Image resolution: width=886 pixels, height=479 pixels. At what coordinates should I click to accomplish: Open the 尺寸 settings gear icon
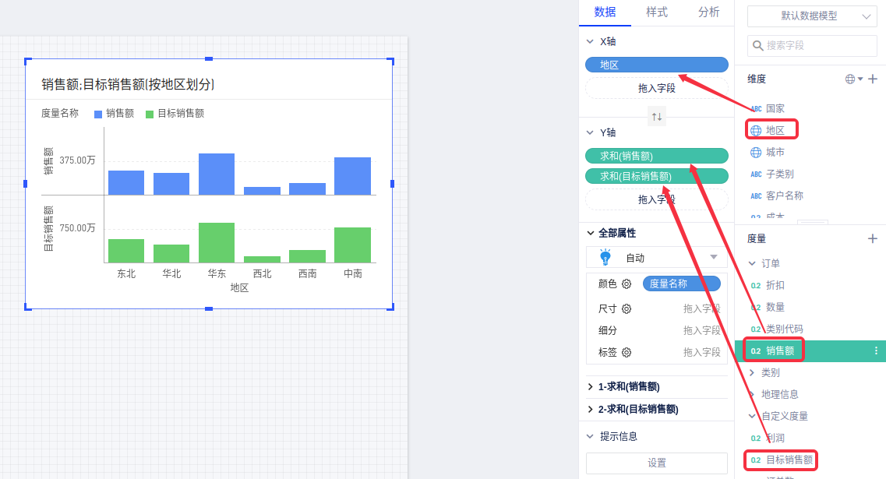coord(627,309)
